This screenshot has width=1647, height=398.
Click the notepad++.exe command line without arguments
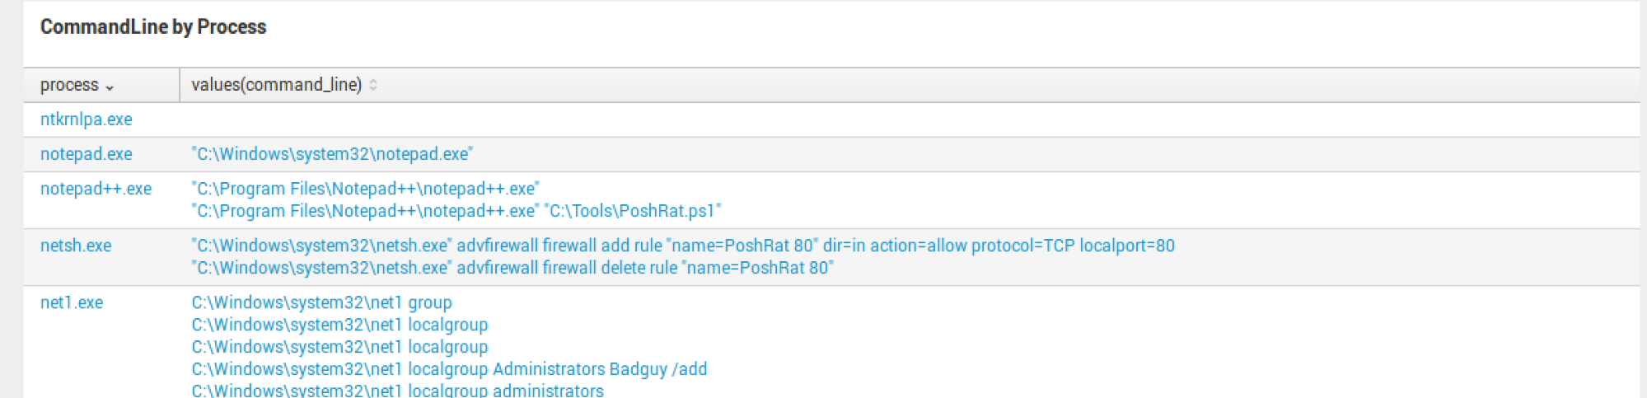point(365,189)
